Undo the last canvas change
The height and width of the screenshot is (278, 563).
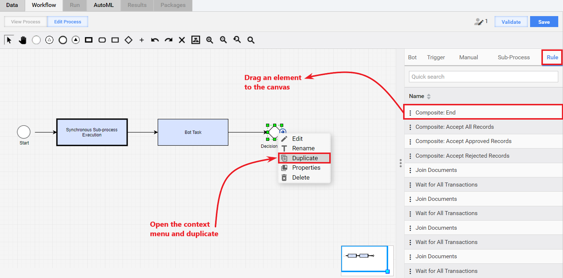(x=155, y=40)
